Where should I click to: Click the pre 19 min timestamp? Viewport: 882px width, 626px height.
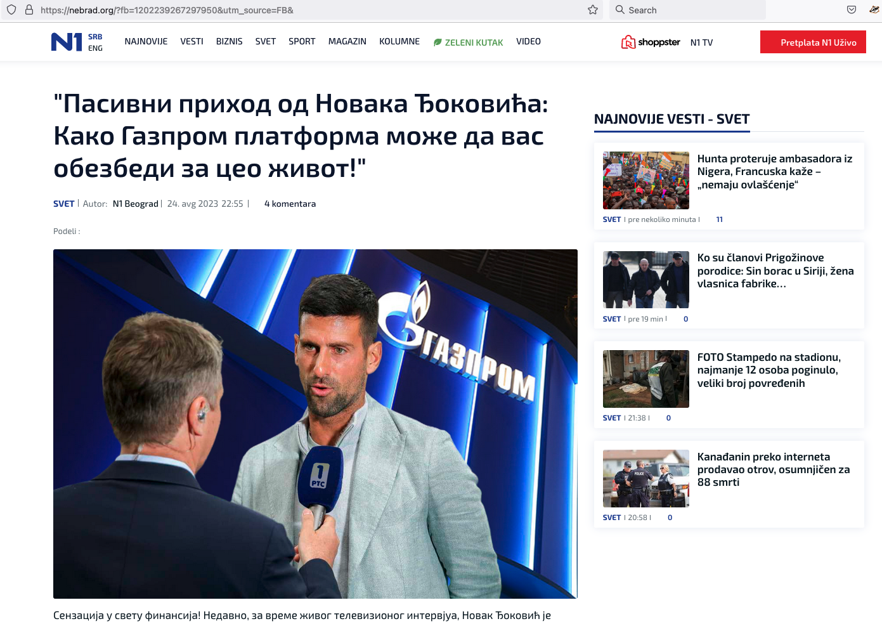click(645, 319)
